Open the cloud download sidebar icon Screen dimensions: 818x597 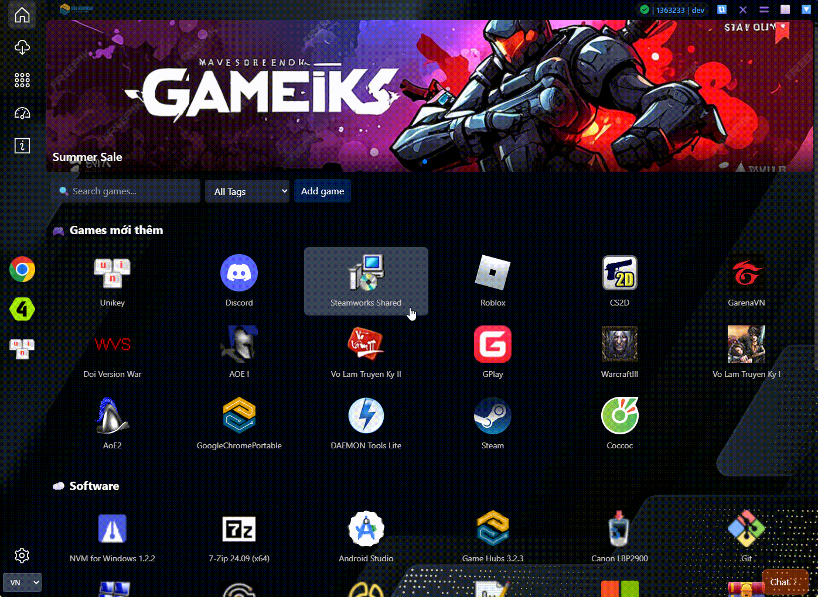[x=22, y=47]
